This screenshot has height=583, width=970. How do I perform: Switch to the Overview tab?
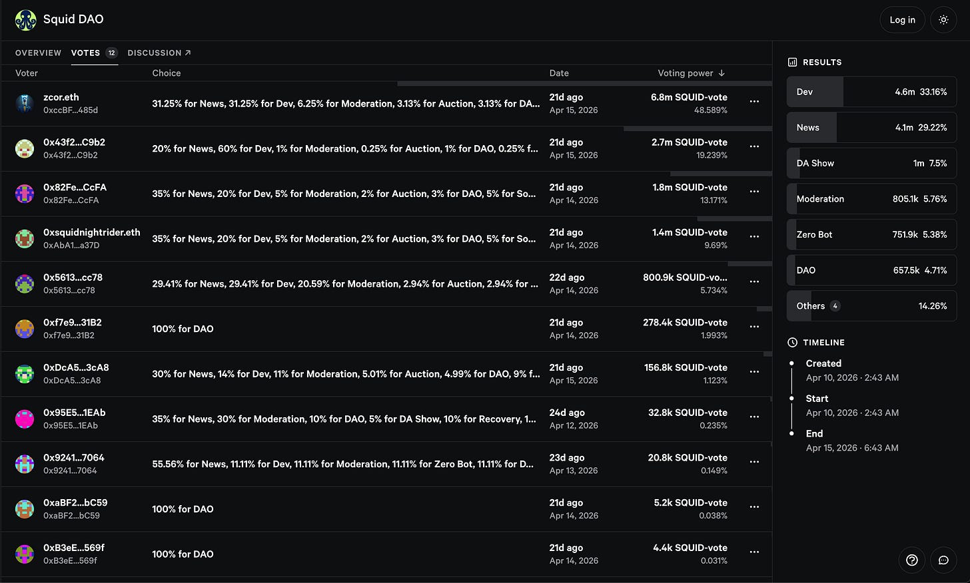[38, 53]
